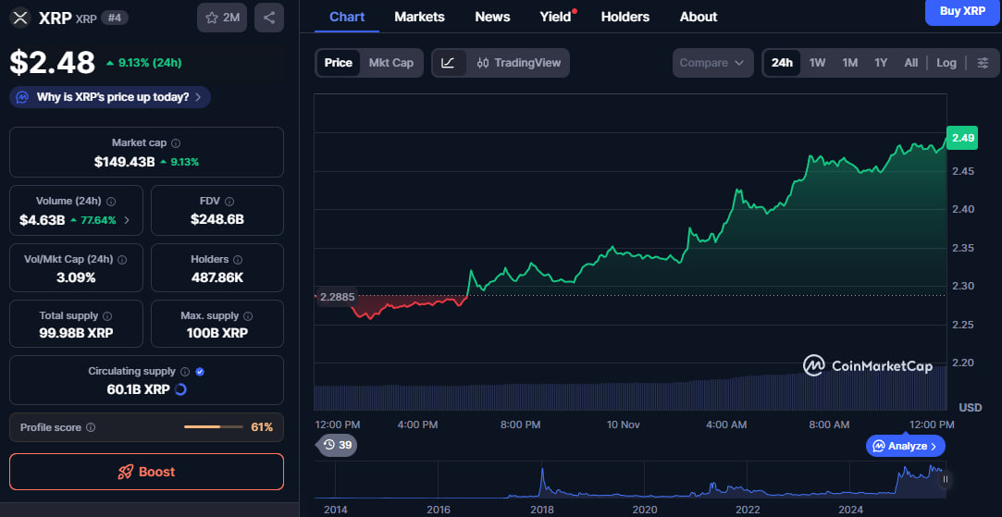Click the overview timeline near 2018 peak
Screen dimensions: 1002x517
coord(542,481)
